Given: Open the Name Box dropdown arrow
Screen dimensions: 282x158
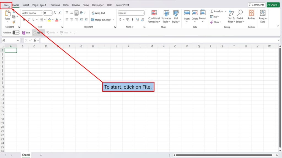Looking at the screenshot, I should 18,40.
